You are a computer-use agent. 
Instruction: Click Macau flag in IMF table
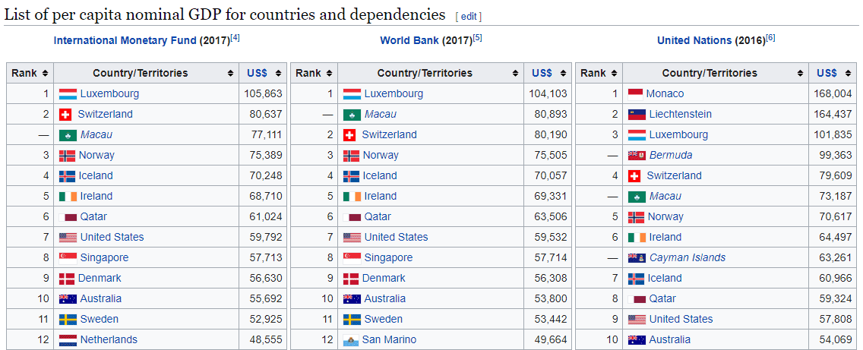point(68,135)
